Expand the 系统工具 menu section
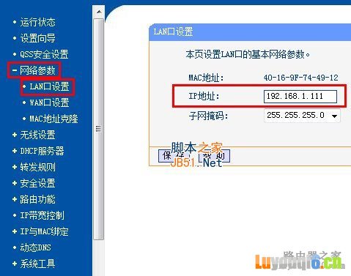Image resolution: width=351 pixels, height=276 pixels. click(37, 264)
